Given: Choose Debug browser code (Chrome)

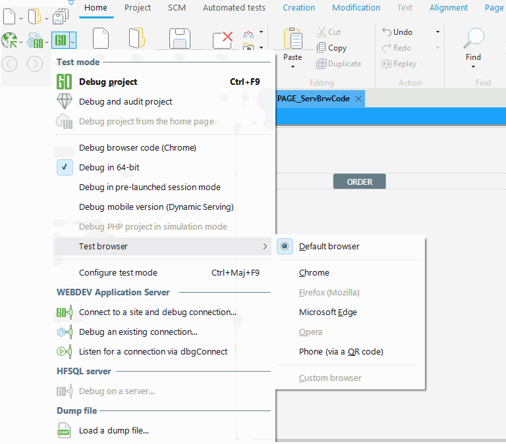Looking at the screenshot, I should (x=163, y=147).
